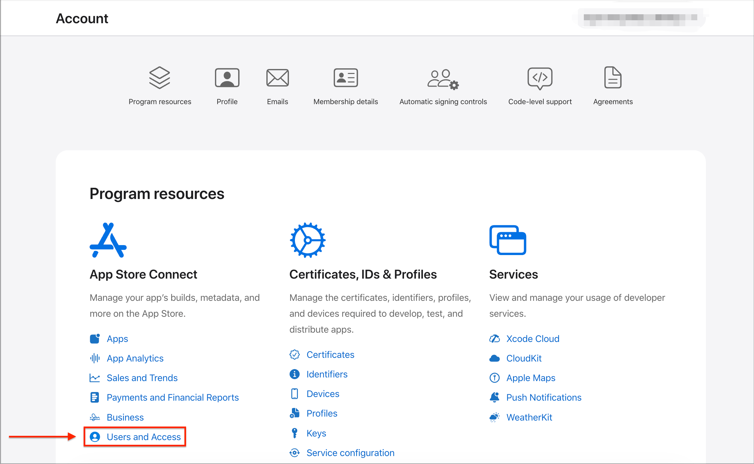Click the Automatic signing controls icon
The image size is (754, 464).
443,79
